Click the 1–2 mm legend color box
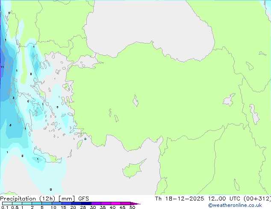 pos(27,203)
